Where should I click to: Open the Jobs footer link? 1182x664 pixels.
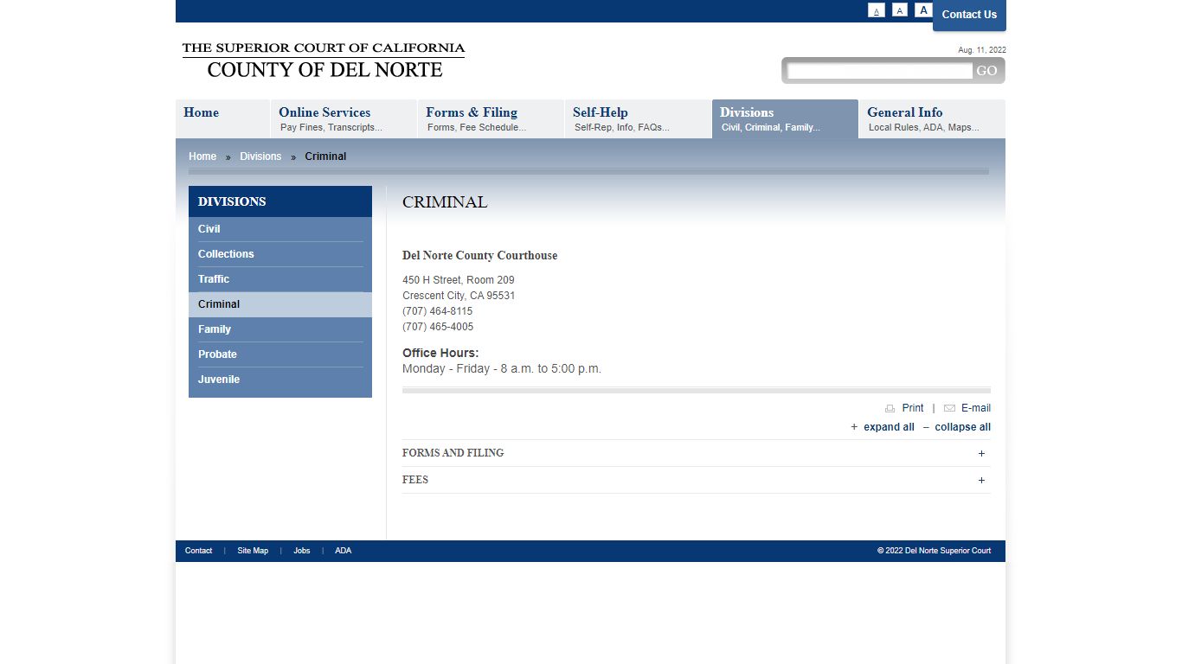point(301,551)
